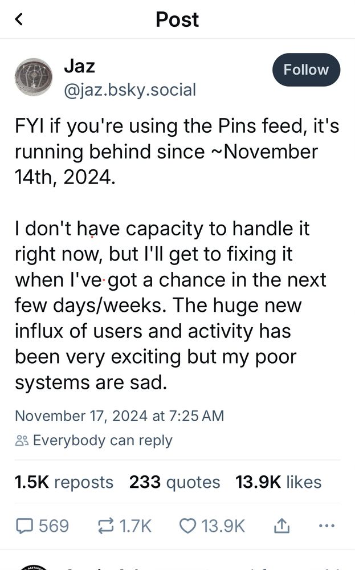Tap the 1.7K repost count
The width and height of the screenshot is (355, 570).
(135, 526)
